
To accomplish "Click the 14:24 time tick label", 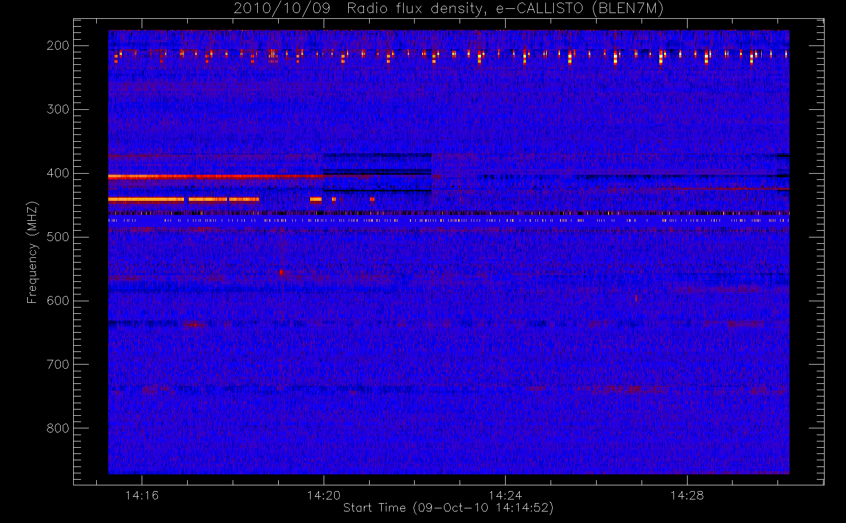I will [505, 495].
